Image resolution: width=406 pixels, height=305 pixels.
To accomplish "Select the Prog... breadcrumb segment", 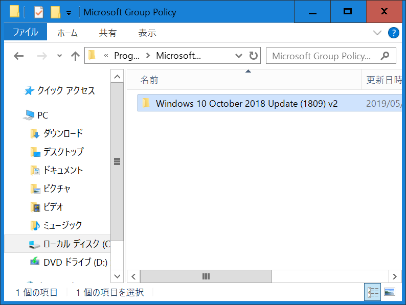I will [x=127, y=55].
